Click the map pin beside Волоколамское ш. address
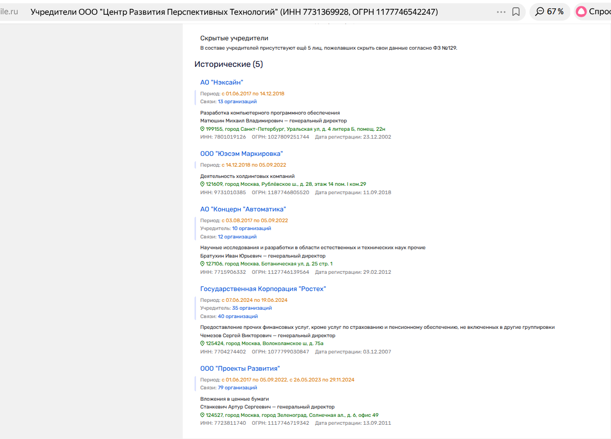The height and width of the screenshot is (439, 611). point(202,344)
